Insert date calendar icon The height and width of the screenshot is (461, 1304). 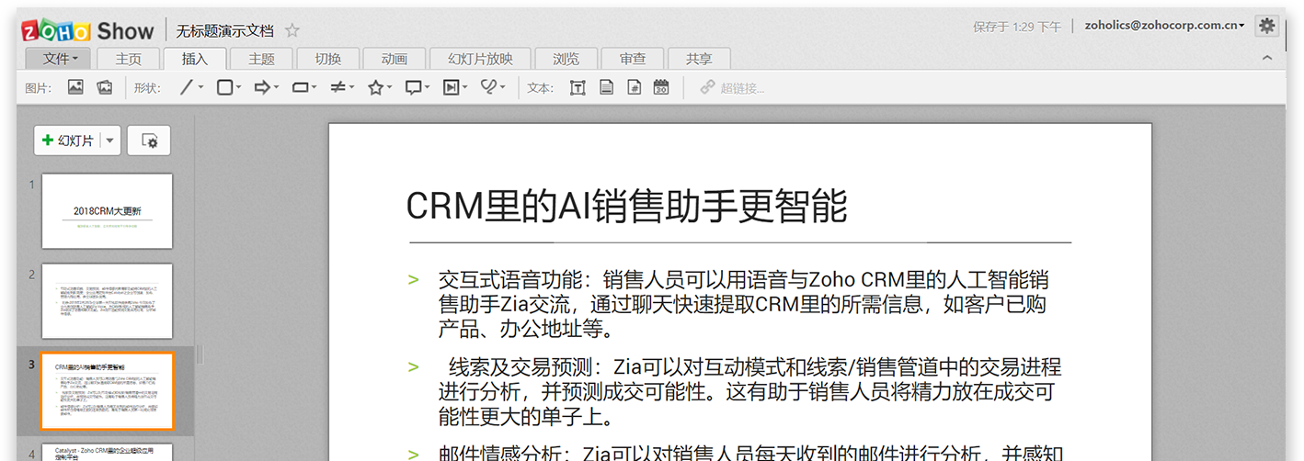click(661, 87)
